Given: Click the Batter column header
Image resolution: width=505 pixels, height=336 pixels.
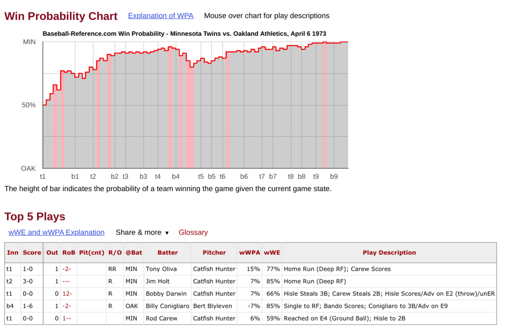Looking at the screenshot, I should 168,253.
